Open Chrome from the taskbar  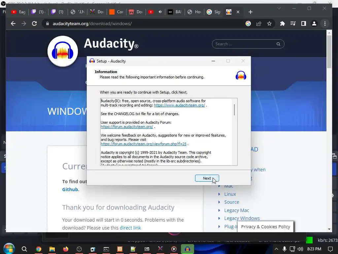click(x=39, y=249)
